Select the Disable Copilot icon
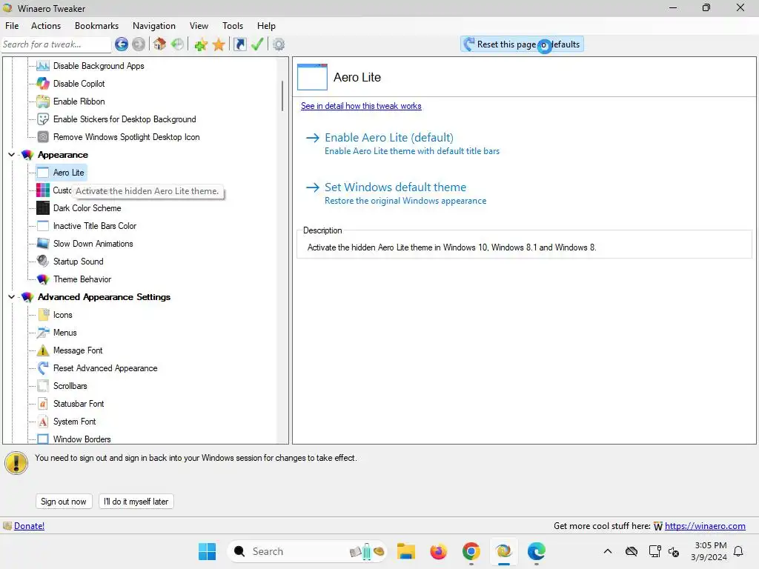 tap(43, 84)
